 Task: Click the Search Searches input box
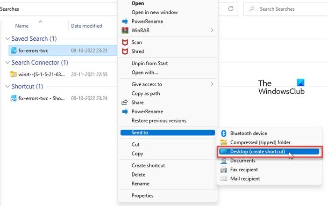tap(285, 9)
